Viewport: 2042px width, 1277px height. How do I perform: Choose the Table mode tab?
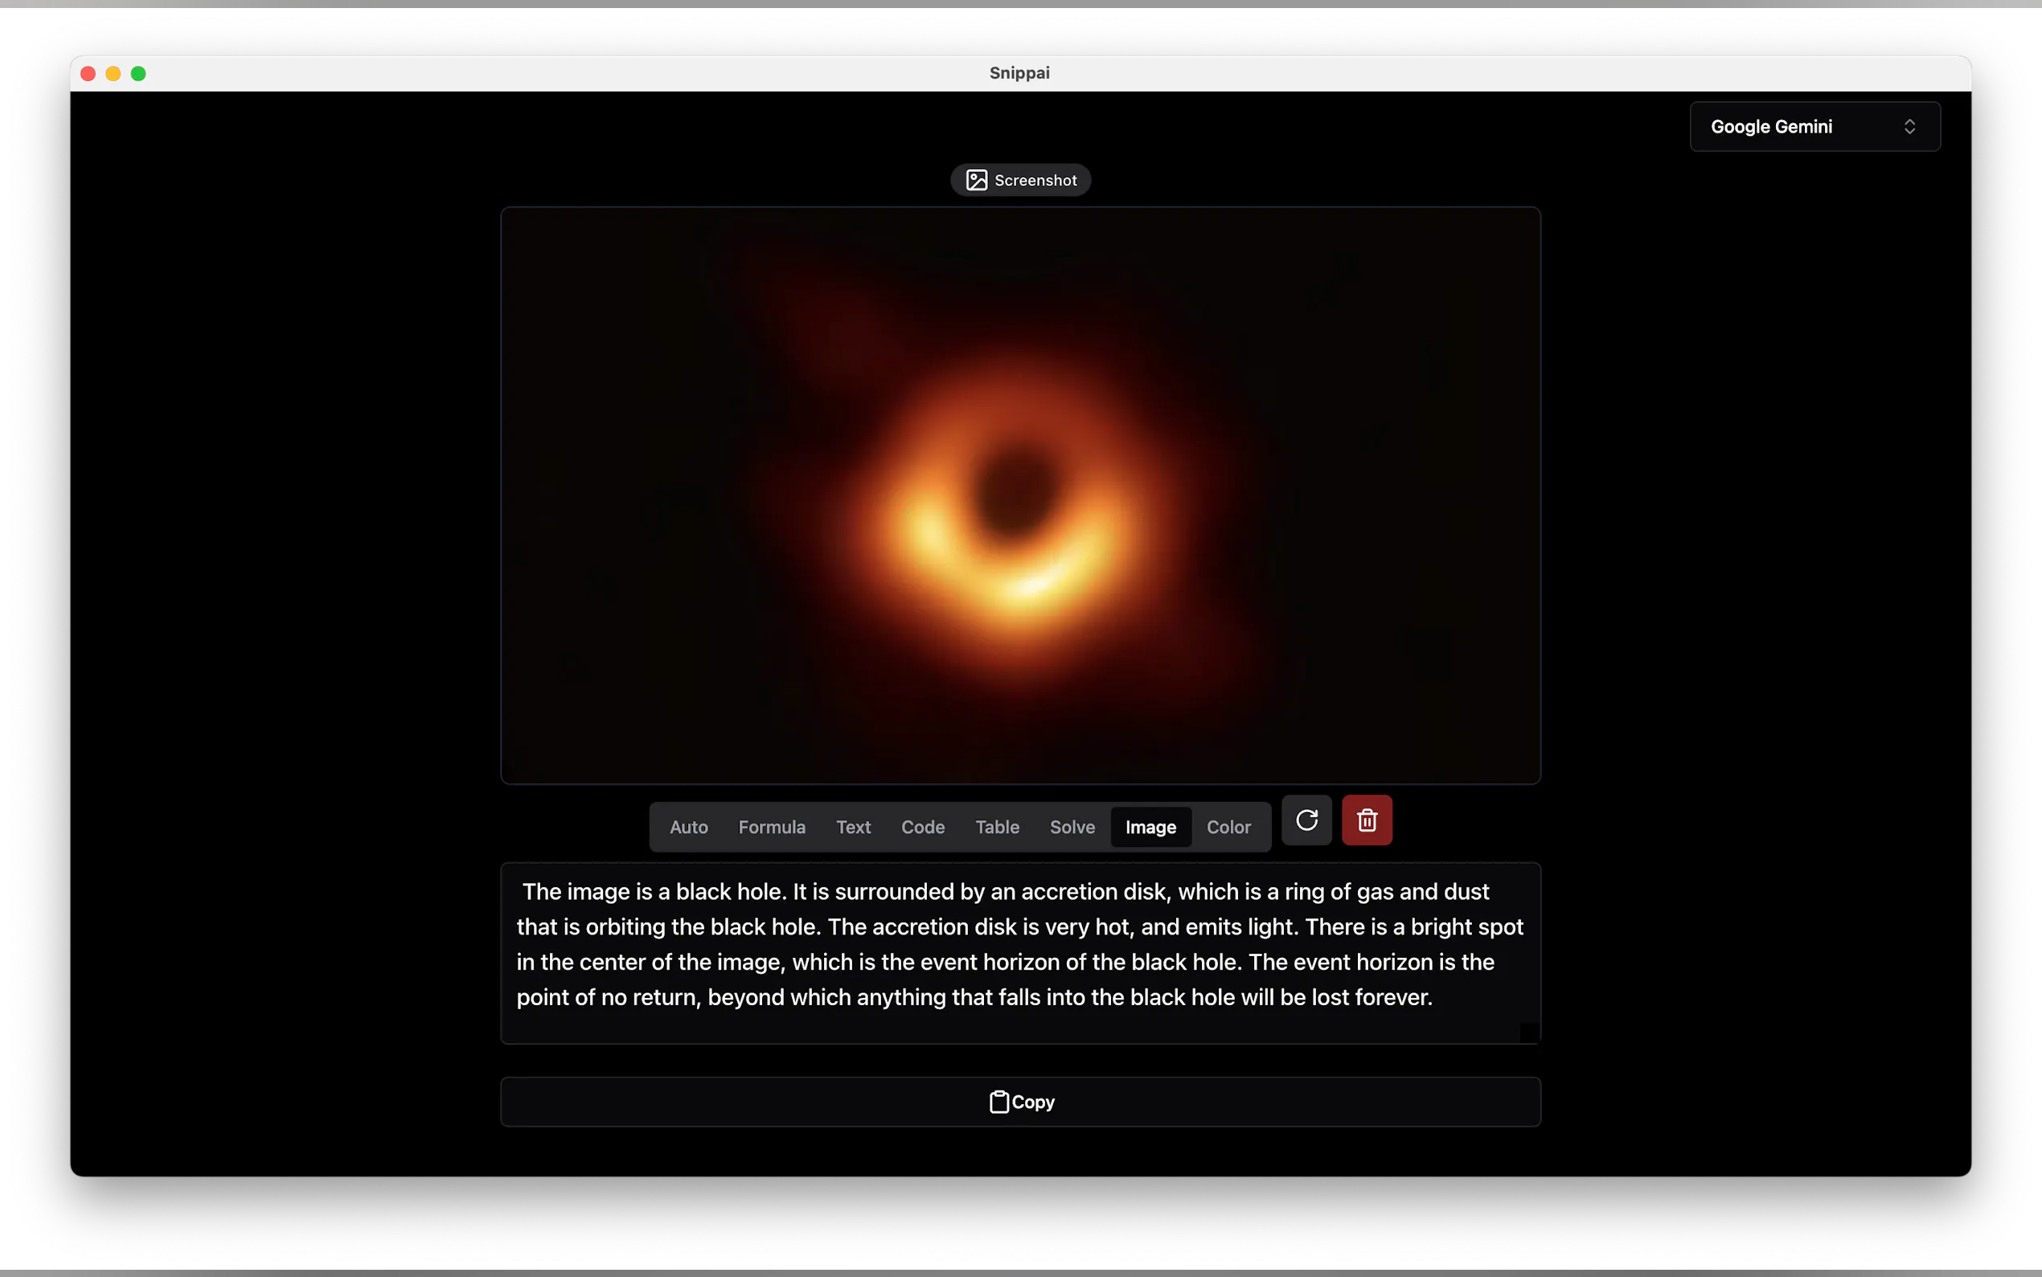point(997,827)
